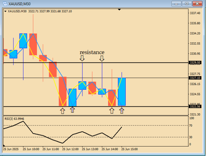Click the XAUUSD,M30 window title text
The image size is (206, 156).
click(x=19, y=4)
